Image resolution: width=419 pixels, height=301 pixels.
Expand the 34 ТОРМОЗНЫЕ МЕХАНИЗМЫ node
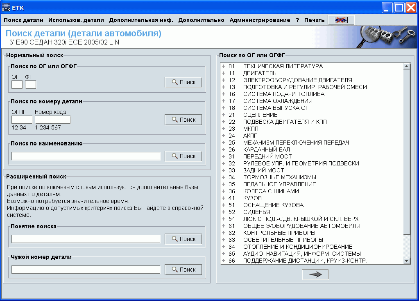tap(223, 177)
